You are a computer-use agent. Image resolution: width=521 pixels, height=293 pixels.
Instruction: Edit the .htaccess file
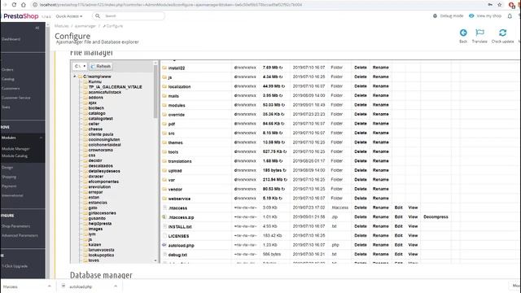[x=399, y=208]
